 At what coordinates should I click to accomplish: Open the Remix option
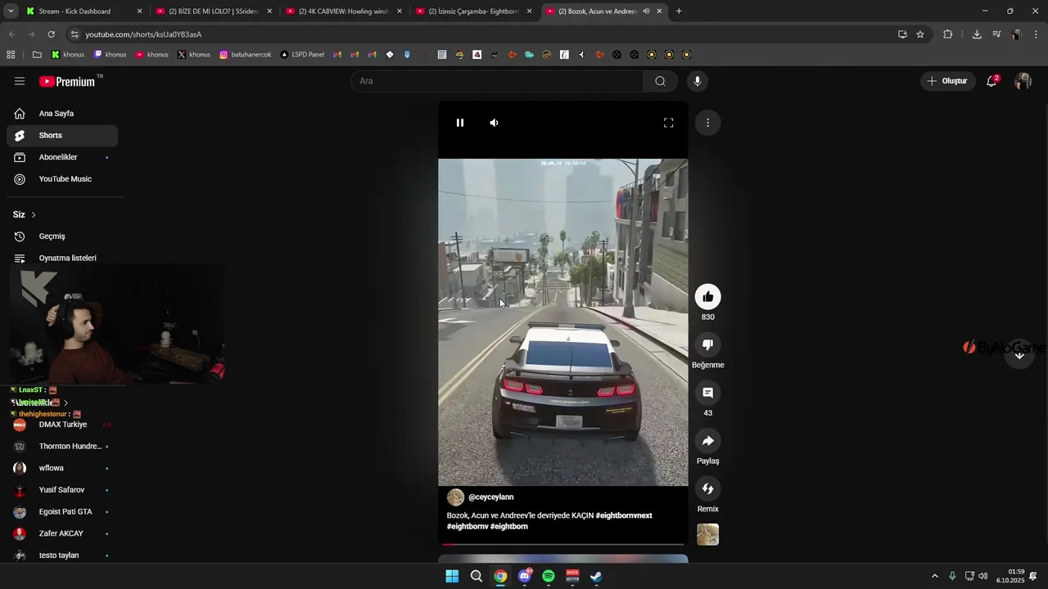pyautogui.click(x=707, y=488)
